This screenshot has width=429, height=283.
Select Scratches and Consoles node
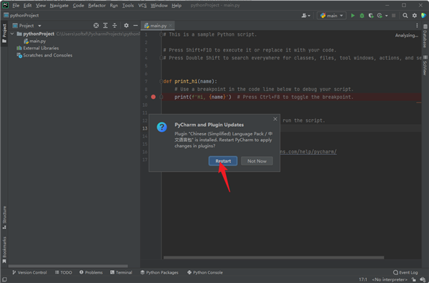(44, 55)
